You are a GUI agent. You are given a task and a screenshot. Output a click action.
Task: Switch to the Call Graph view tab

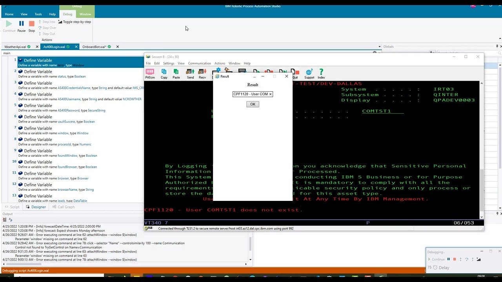[x=63, y=207]
